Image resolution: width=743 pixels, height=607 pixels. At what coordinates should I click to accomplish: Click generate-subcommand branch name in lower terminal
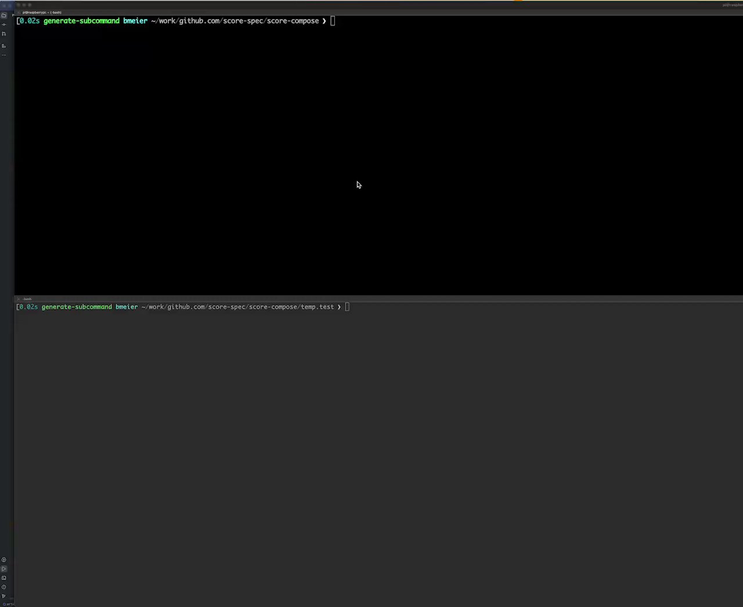point(77,307)
